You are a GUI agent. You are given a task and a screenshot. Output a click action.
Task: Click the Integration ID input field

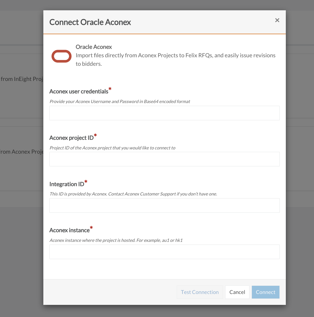click(164, 205)
